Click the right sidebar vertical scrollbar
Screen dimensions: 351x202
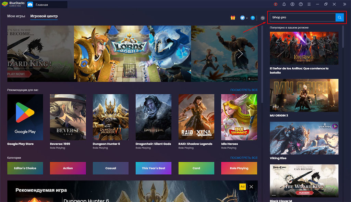coord(343,37)
